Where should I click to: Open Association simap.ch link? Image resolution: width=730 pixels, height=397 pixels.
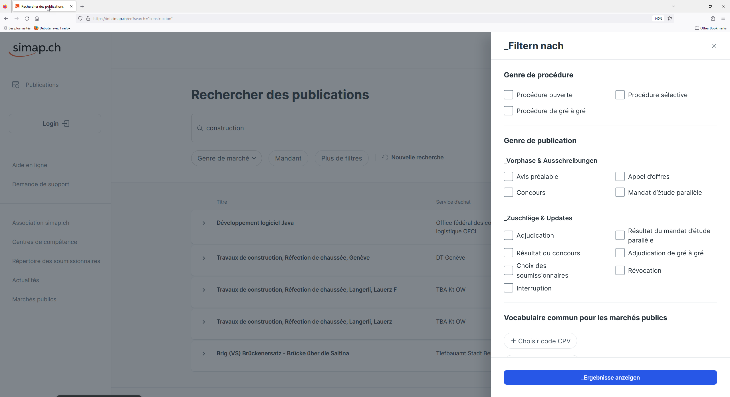(41, 223)
